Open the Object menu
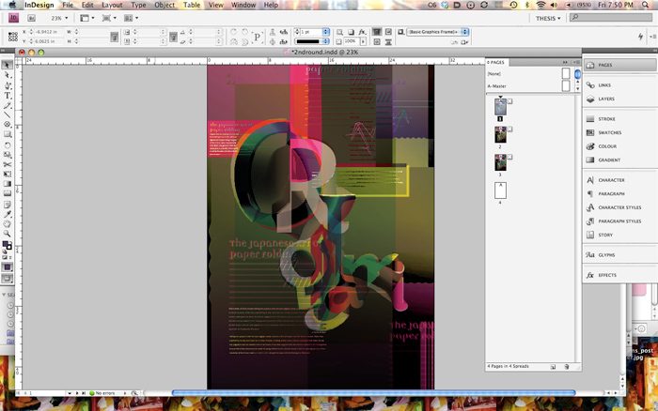 click(164, 5)
